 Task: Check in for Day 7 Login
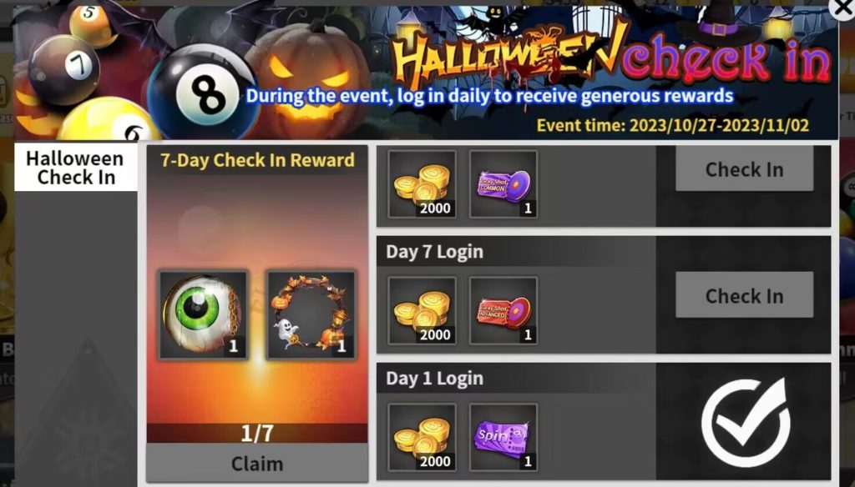pyautogui.click(x=744, y=295)
